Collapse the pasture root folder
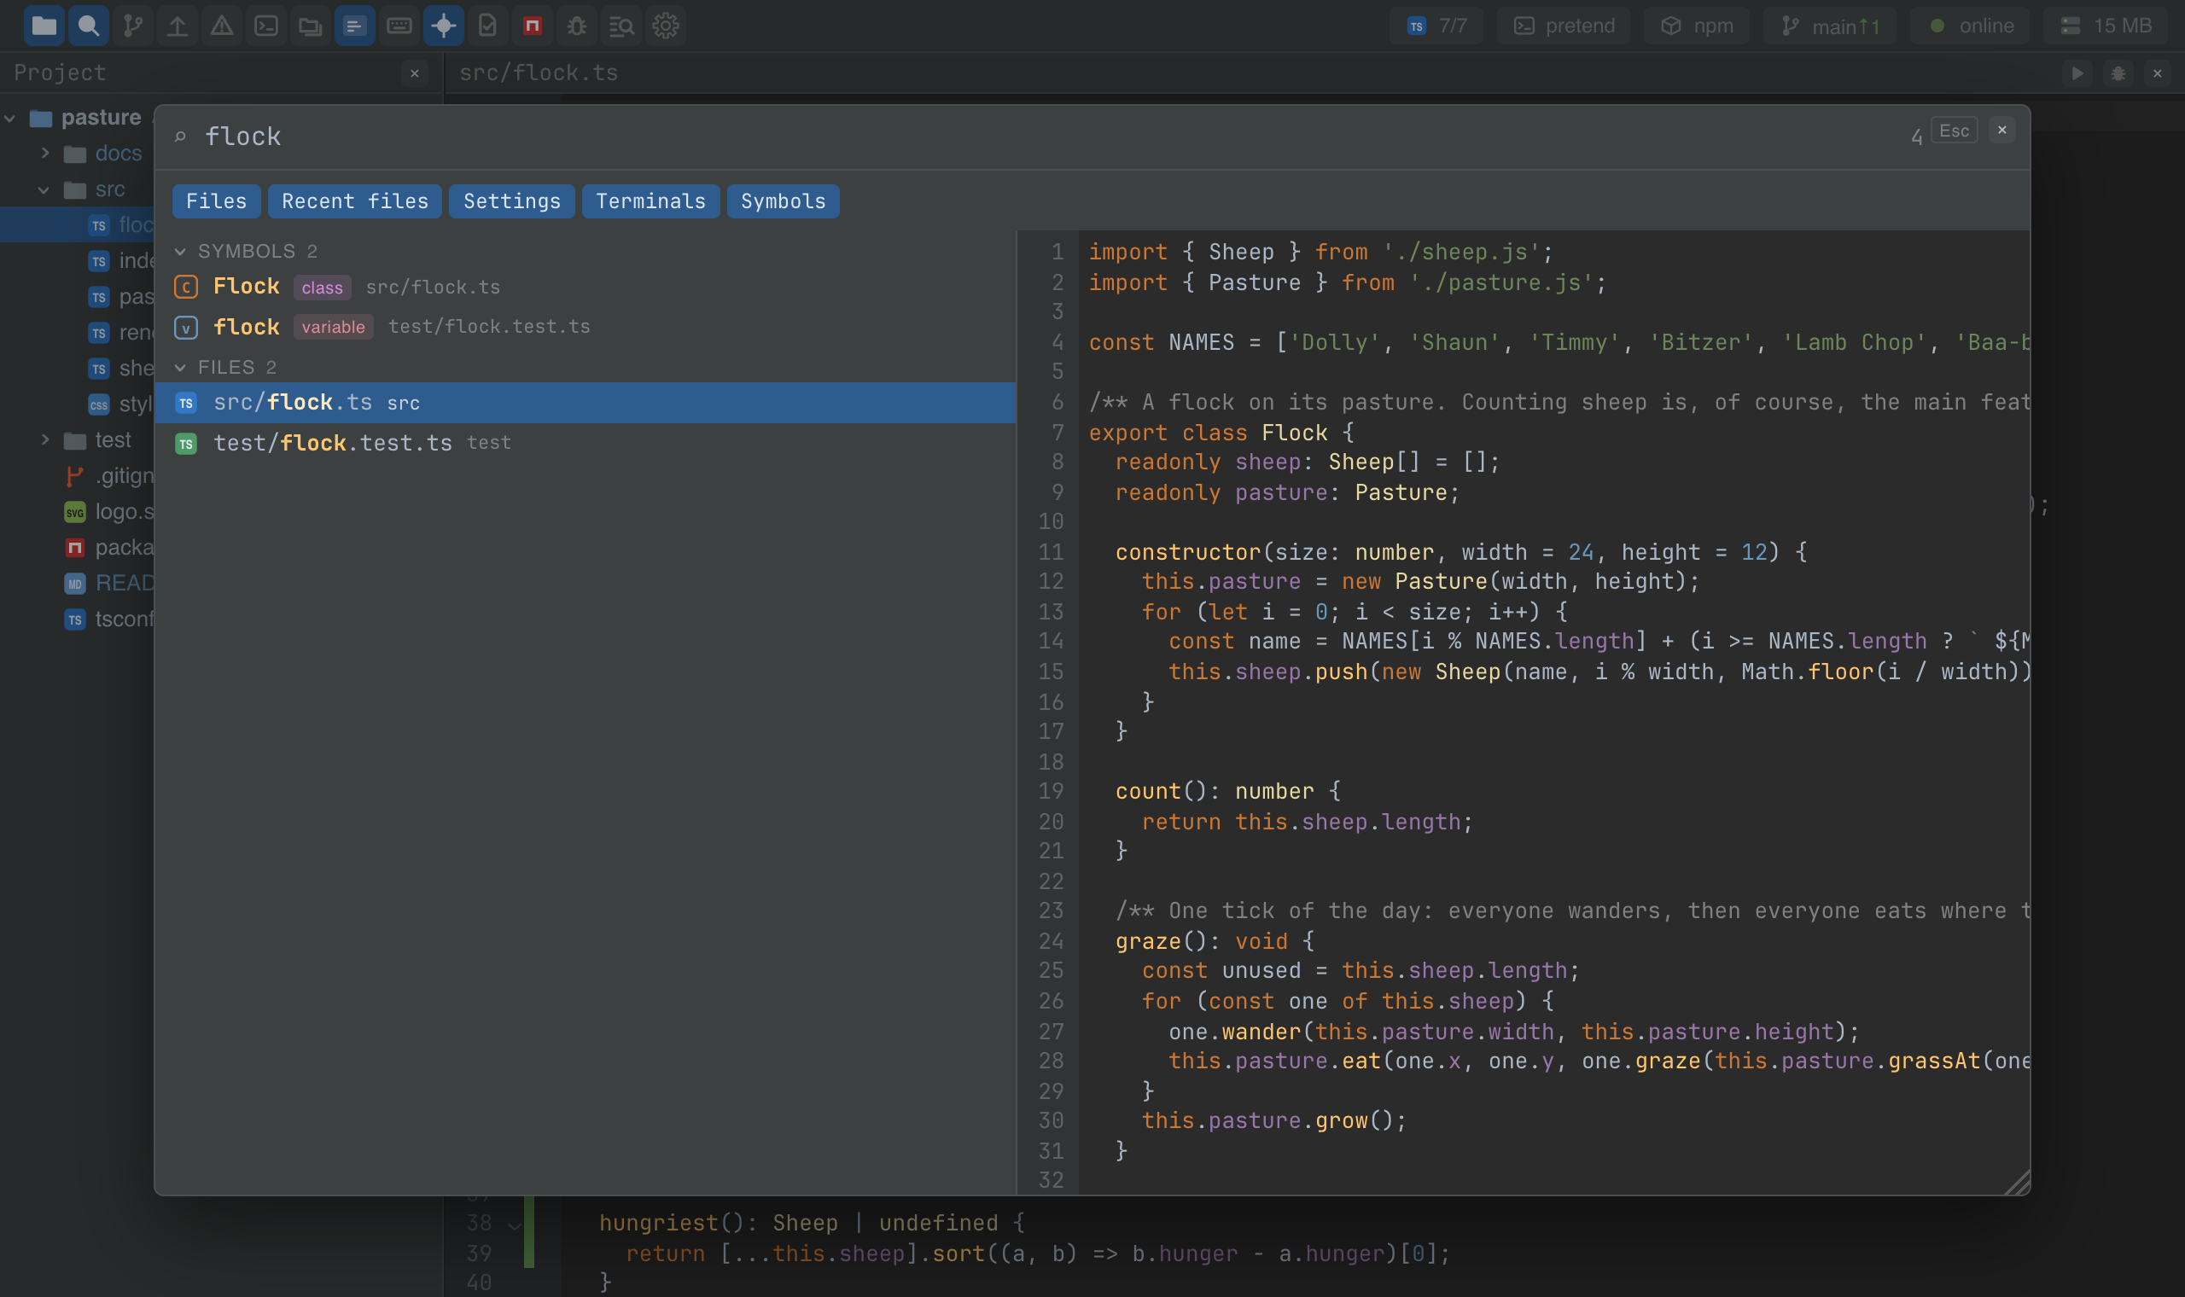2185x1297 pixels. [x=10, y=118]
